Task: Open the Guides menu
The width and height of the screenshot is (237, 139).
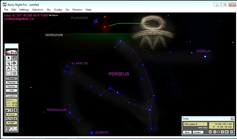Action: point(58,10)
